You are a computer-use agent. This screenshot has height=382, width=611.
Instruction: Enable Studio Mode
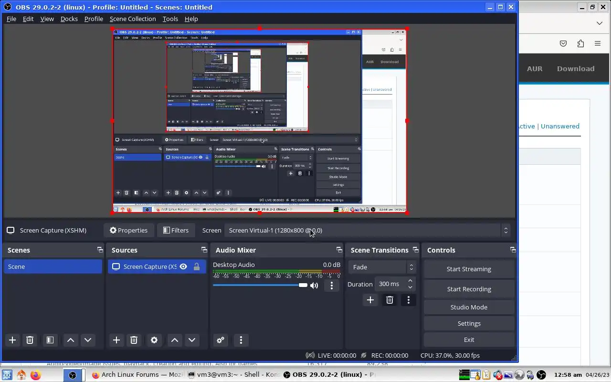(x=469, y=307)
